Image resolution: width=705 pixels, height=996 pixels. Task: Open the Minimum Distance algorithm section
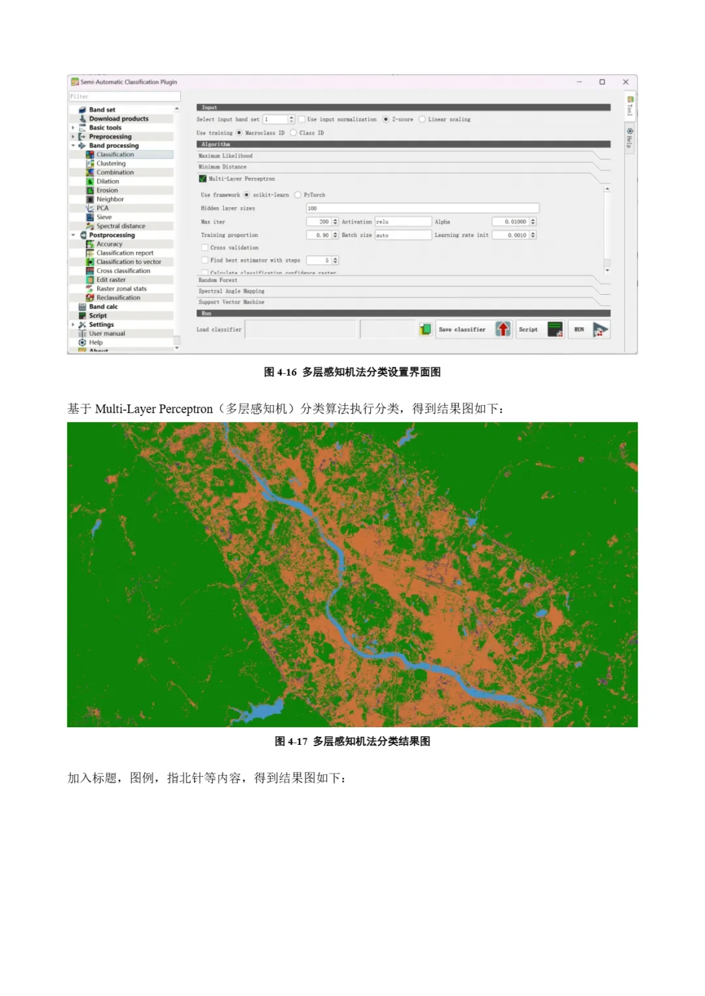click(403, 167)
